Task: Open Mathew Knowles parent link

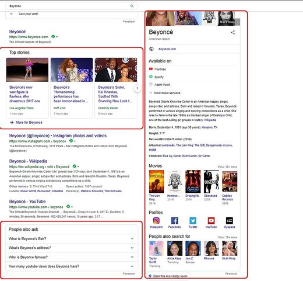Action: coord(91,191)
